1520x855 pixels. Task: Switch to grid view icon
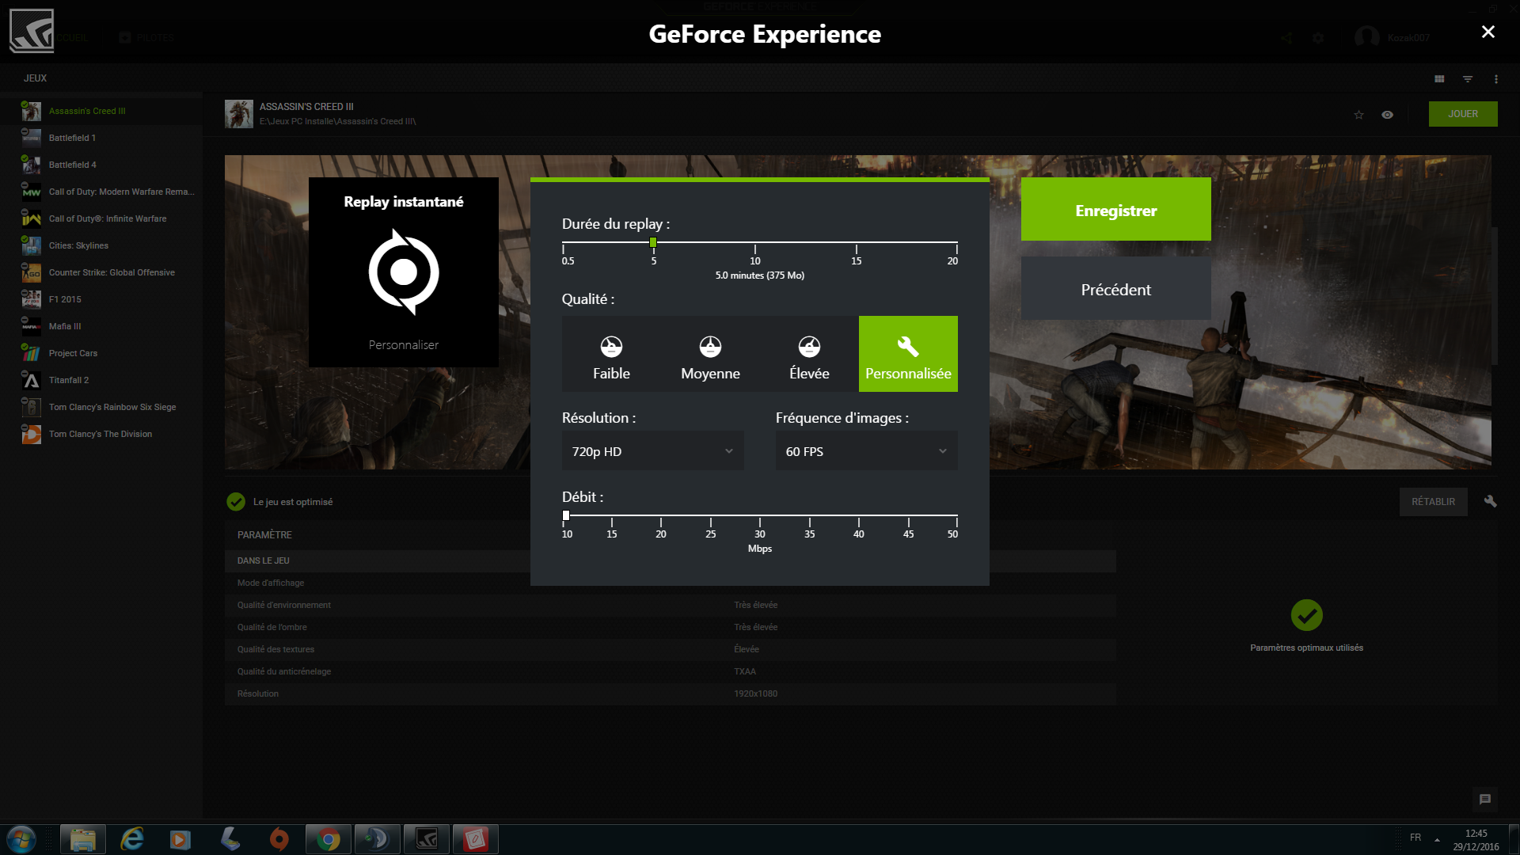tap(1439, 79)
